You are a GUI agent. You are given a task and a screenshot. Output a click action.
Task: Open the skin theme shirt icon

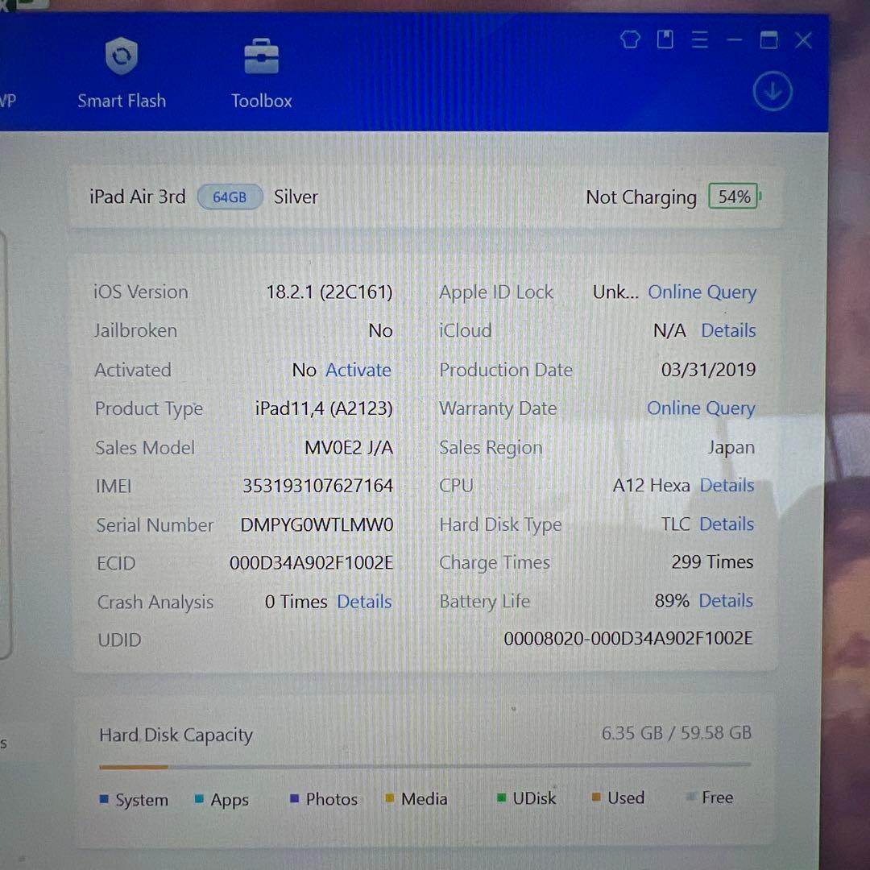pos(630,39)
